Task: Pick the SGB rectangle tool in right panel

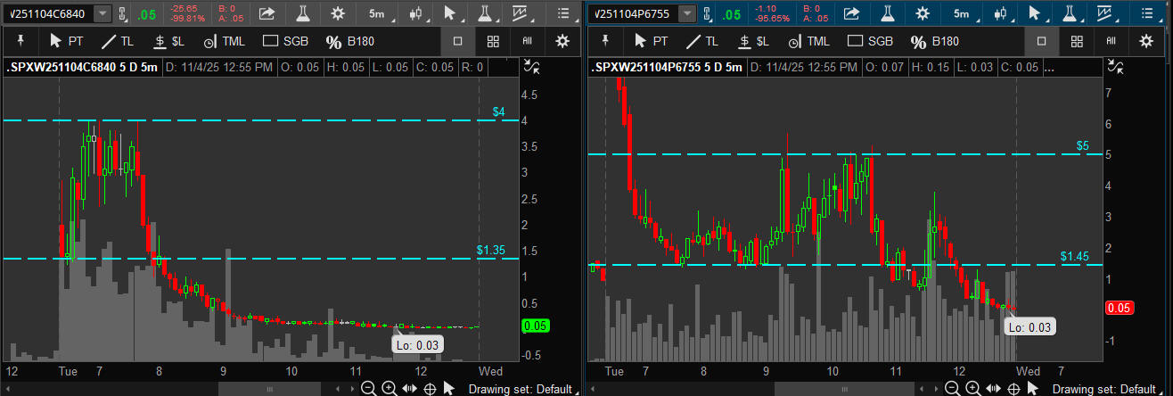Action: coord(870,41)
